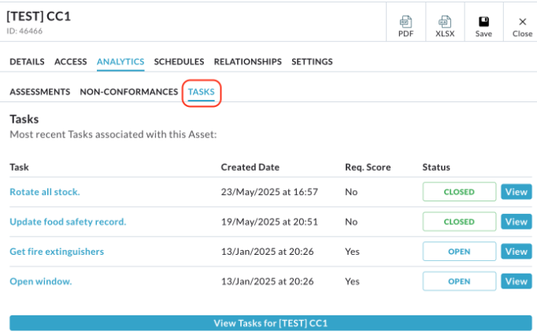
Task: Click View for 'Get fire extinguishers'
Action: [517, 252]
